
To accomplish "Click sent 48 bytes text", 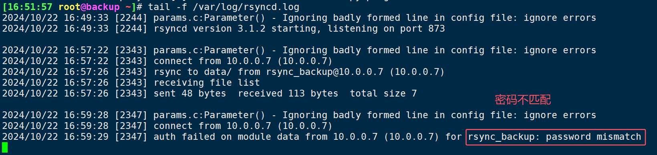I will pos(190,94).
